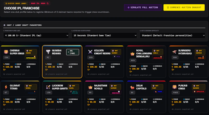Click the Gujarat Titans lightning bolt logo
This screenshot has width=209, height=115.
click(6, 87)
